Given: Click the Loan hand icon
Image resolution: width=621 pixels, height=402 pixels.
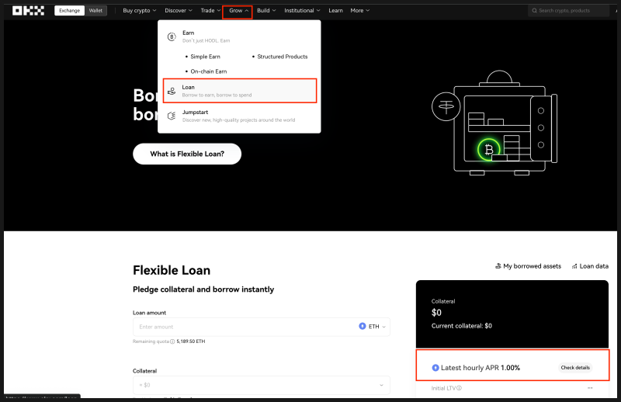Looking at the screenshot, I should [x=172, y=91].
